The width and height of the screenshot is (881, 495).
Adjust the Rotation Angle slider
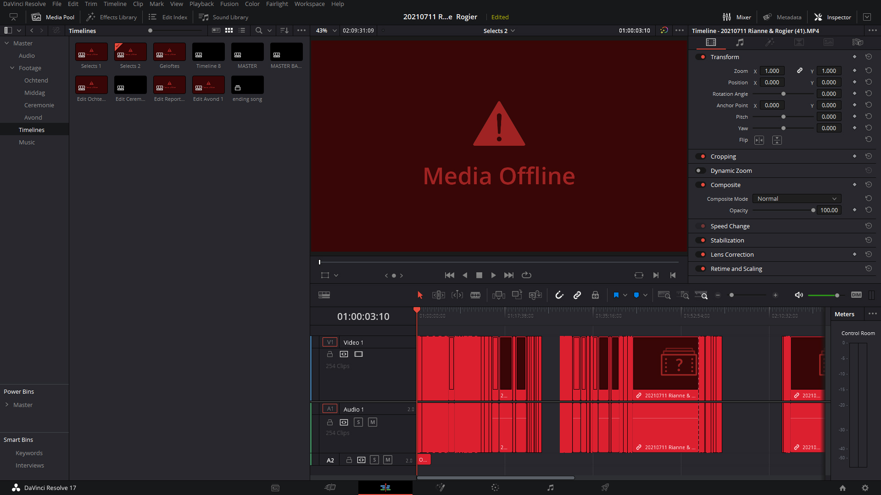[783, 94]
